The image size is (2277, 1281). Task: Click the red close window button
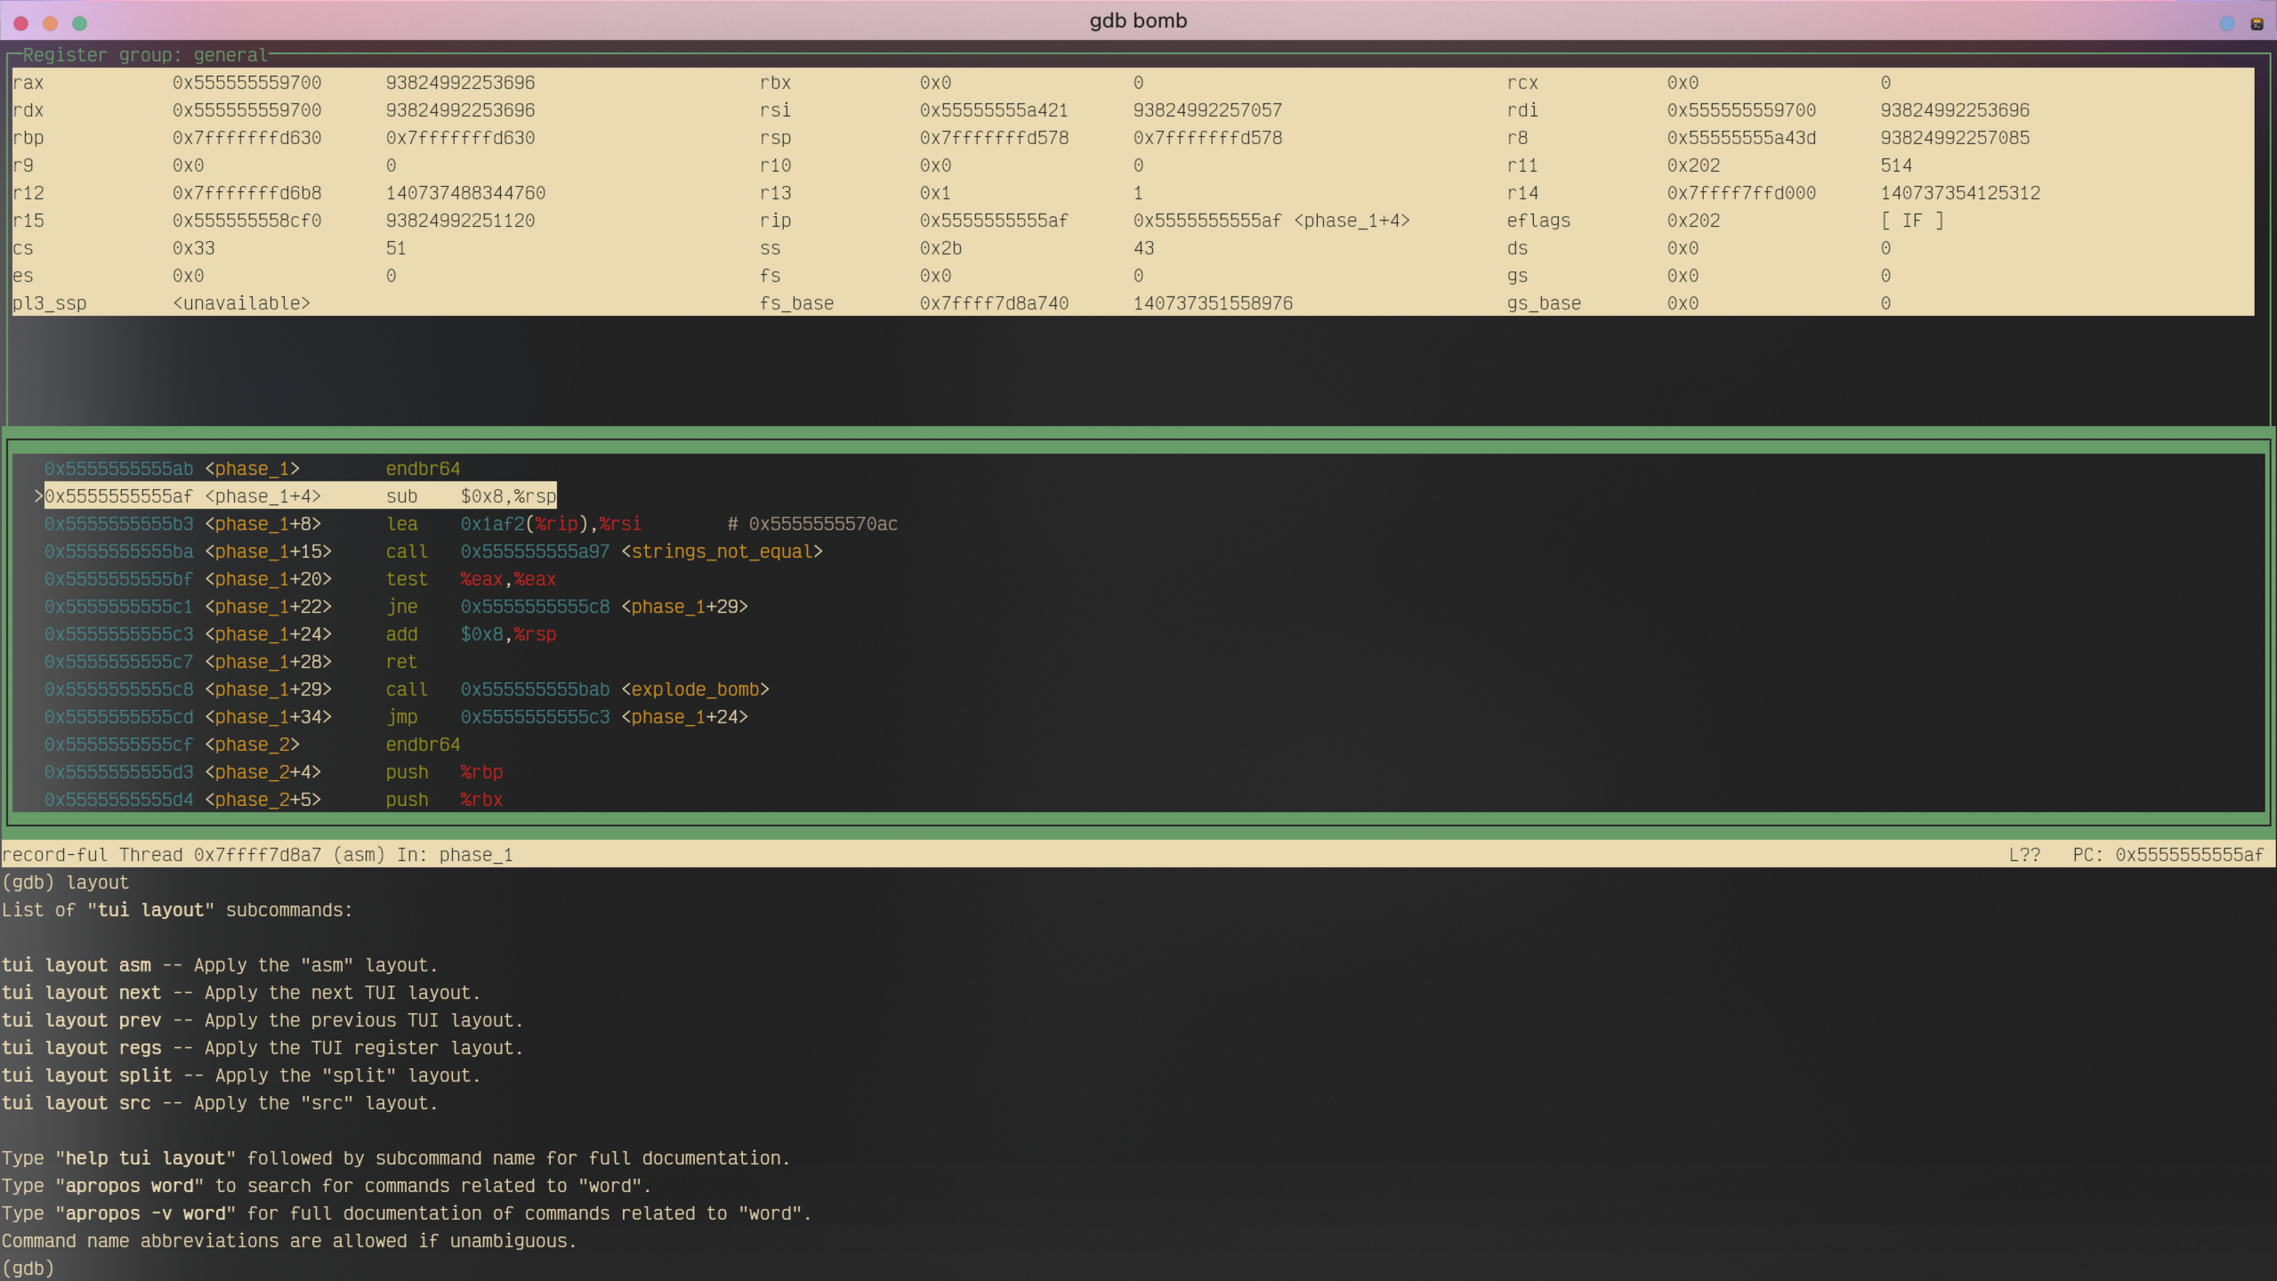(x=21, y=24)
